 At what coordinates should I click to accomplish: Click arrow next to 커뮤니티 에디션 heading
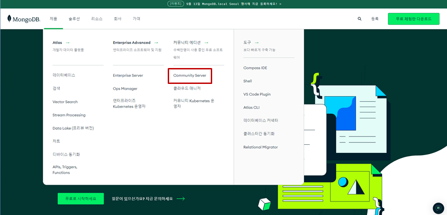[x=206, y=43]
